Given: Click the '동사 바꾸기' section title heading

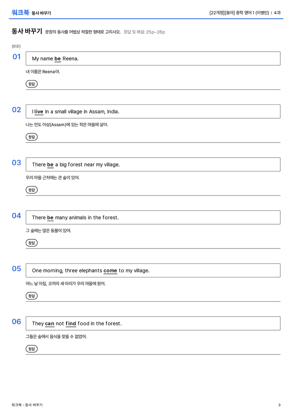Looking at the screenshot, I should [27, 31].
